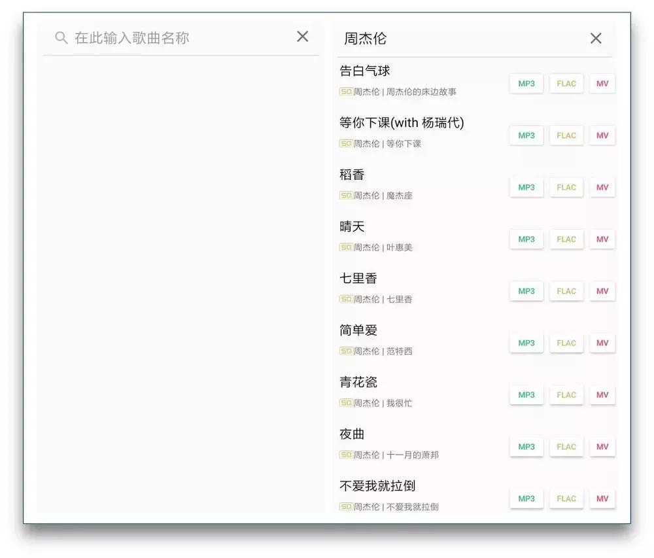Click the song search input box

163,37
